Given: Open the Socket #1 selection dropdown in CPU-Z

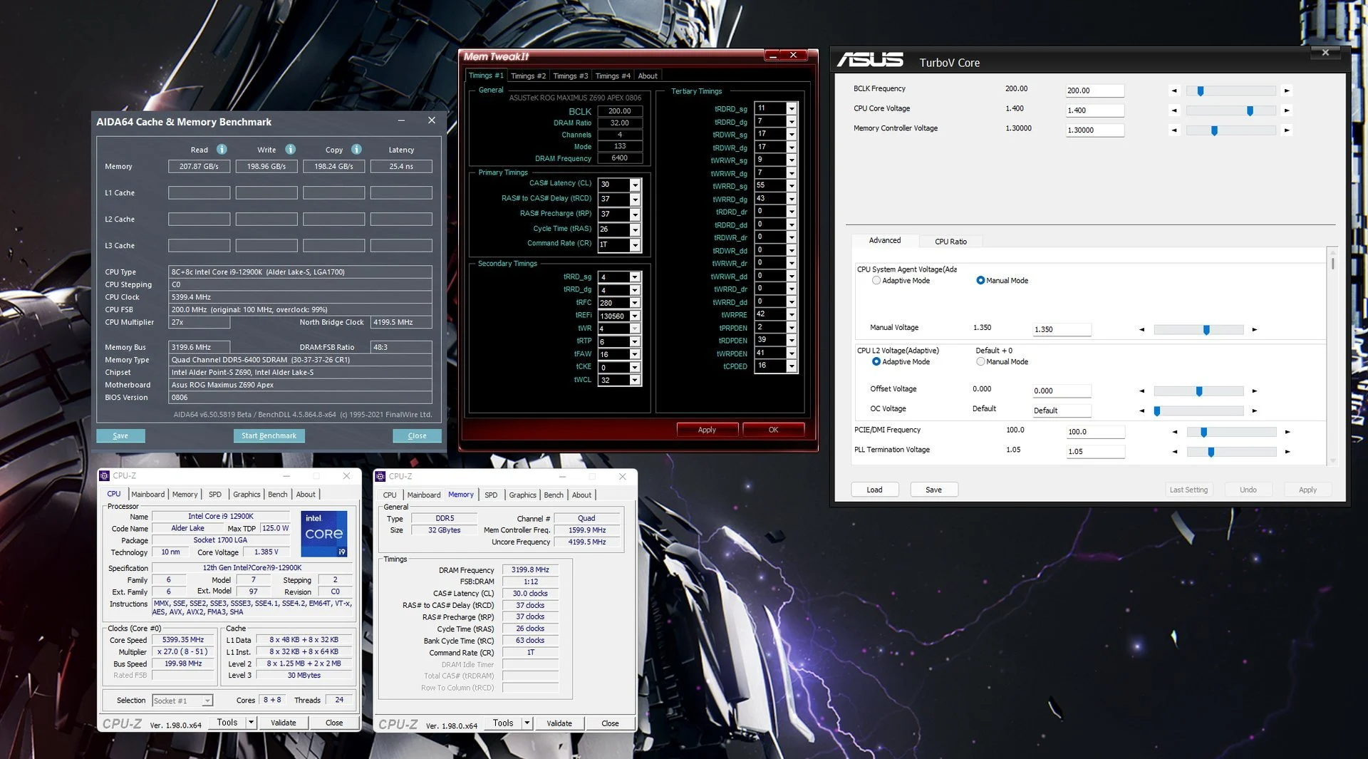Looking at the screenshot, I should coord(207,701).
